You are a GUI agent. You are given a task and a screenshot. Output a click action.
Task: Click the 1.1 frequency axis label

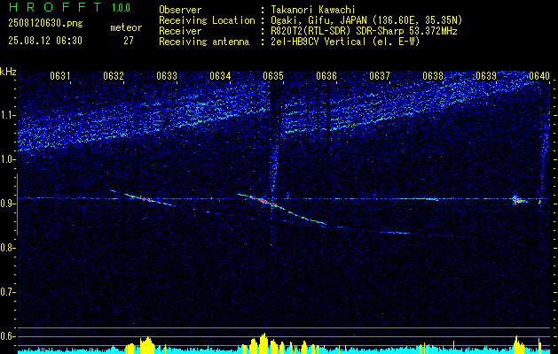[7, 115]
